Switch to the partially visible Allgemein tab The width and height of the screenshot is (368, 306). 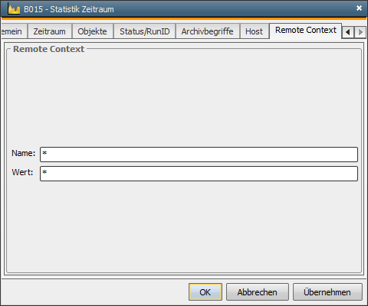(x=14, y=31)
